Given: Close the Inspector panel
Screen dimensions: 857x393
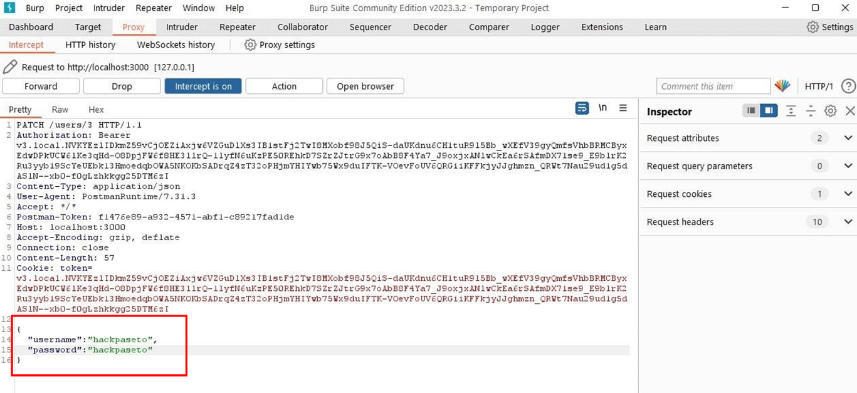Looking at the screenshot, I should (849, 111).
